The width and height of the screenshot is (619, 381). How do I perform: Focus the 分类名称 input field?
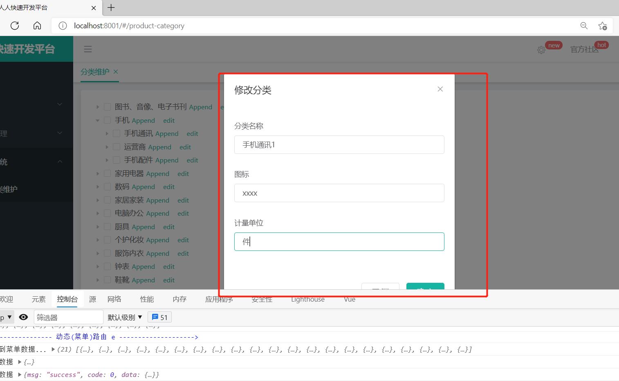(x=339, y=145)
